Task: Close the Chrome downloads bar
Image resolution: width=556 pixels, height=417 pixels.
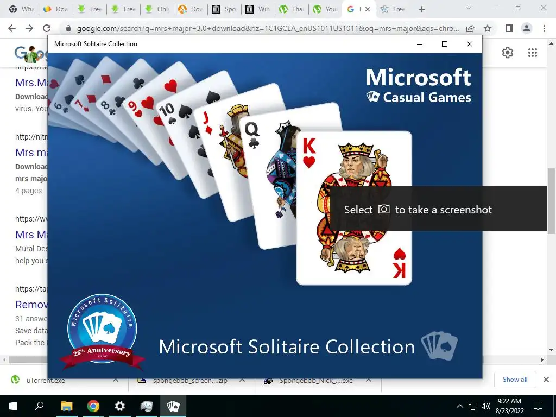Action: (546, 380)
